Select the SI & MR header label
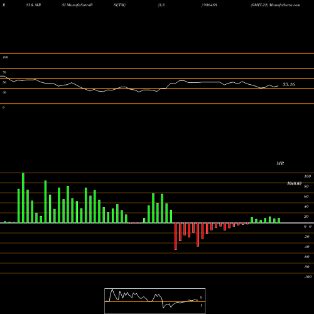Image resolution: width=314 pixels, height=314 pixels. 33,5
